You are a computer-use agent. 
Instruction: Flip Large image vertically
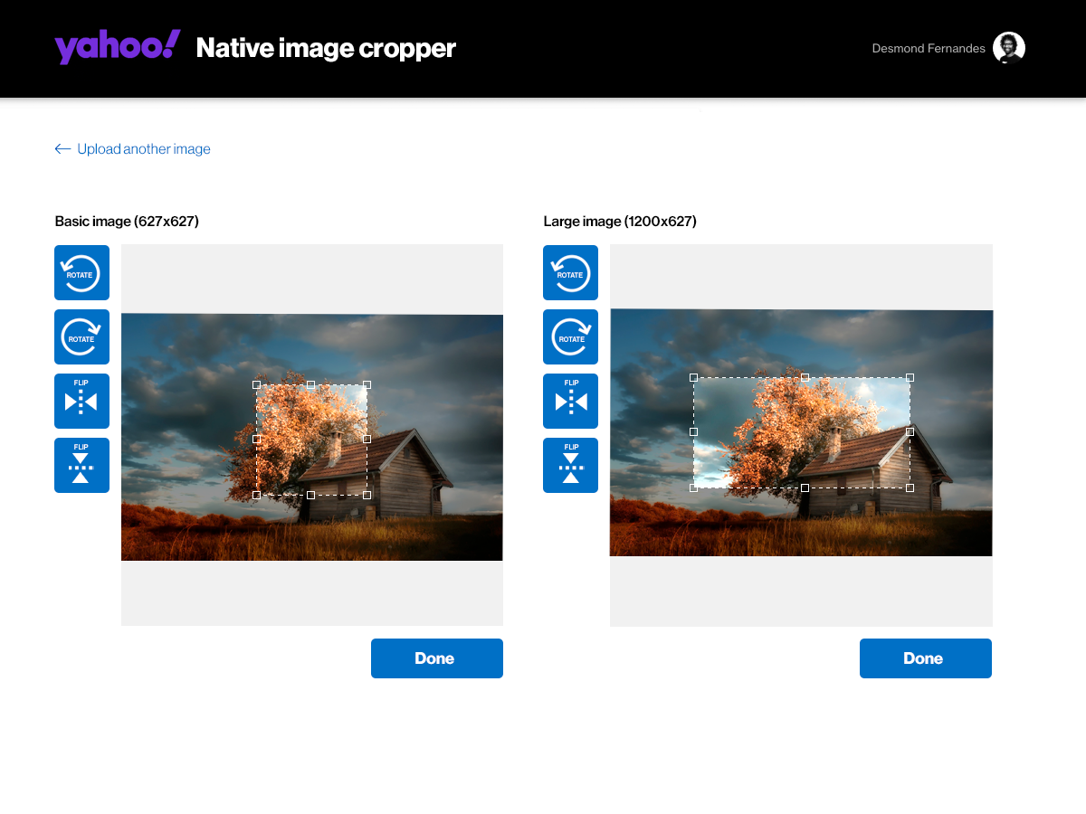[570, 465]
